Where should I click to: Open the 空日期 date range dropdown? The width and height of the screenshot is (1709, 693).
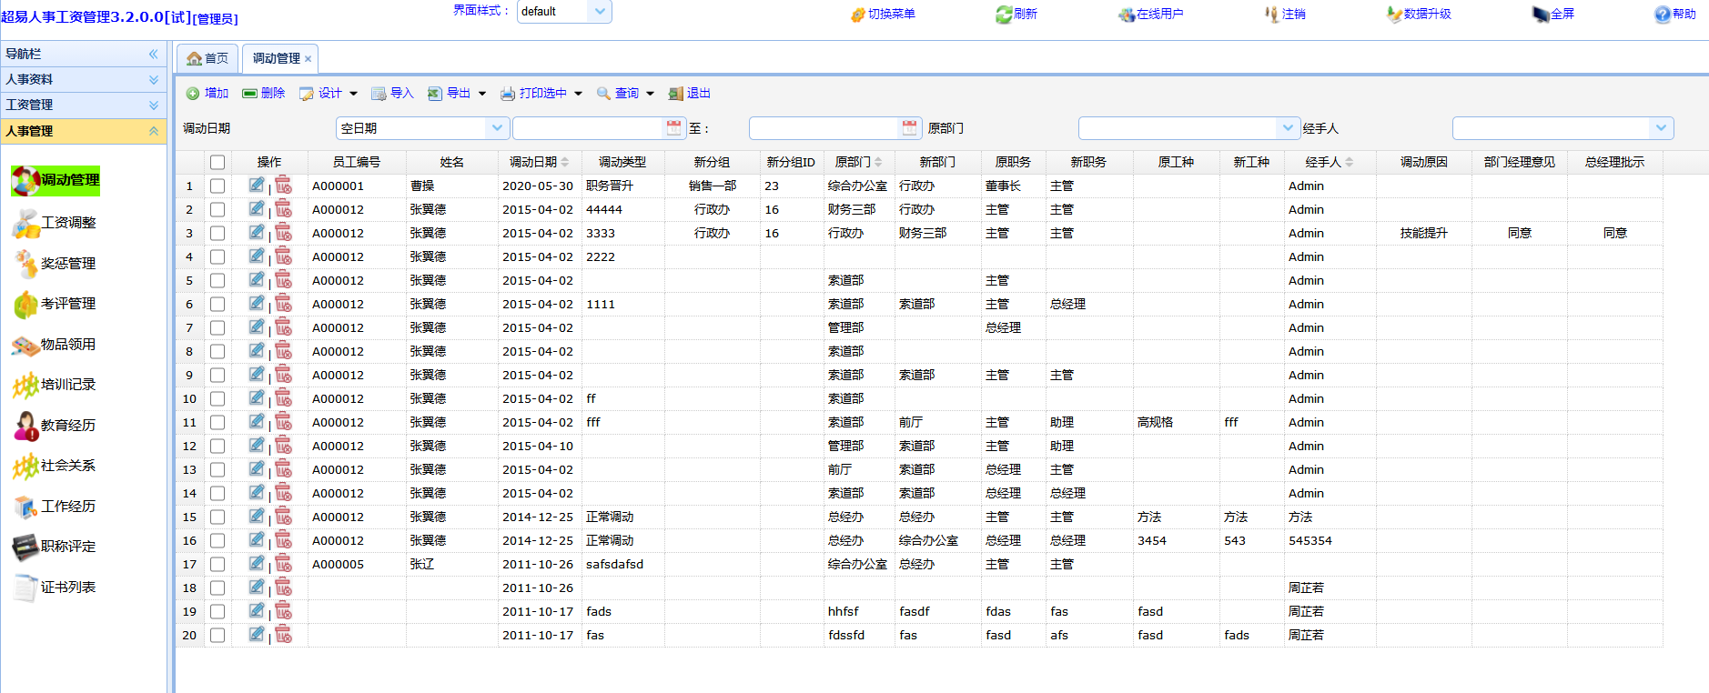[497, 128]
